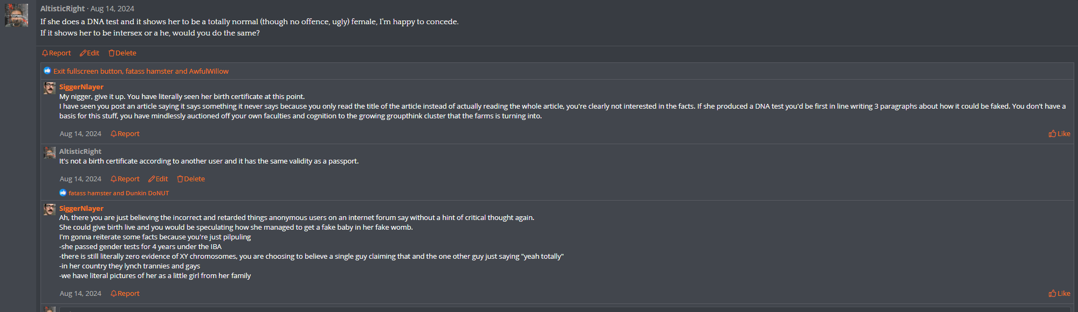This screenshot has width=1078, height=312.
Task: View likes by fatass hamster and Dunkin DoNUT
Action: pyautogui.click(x=119, y=193)
